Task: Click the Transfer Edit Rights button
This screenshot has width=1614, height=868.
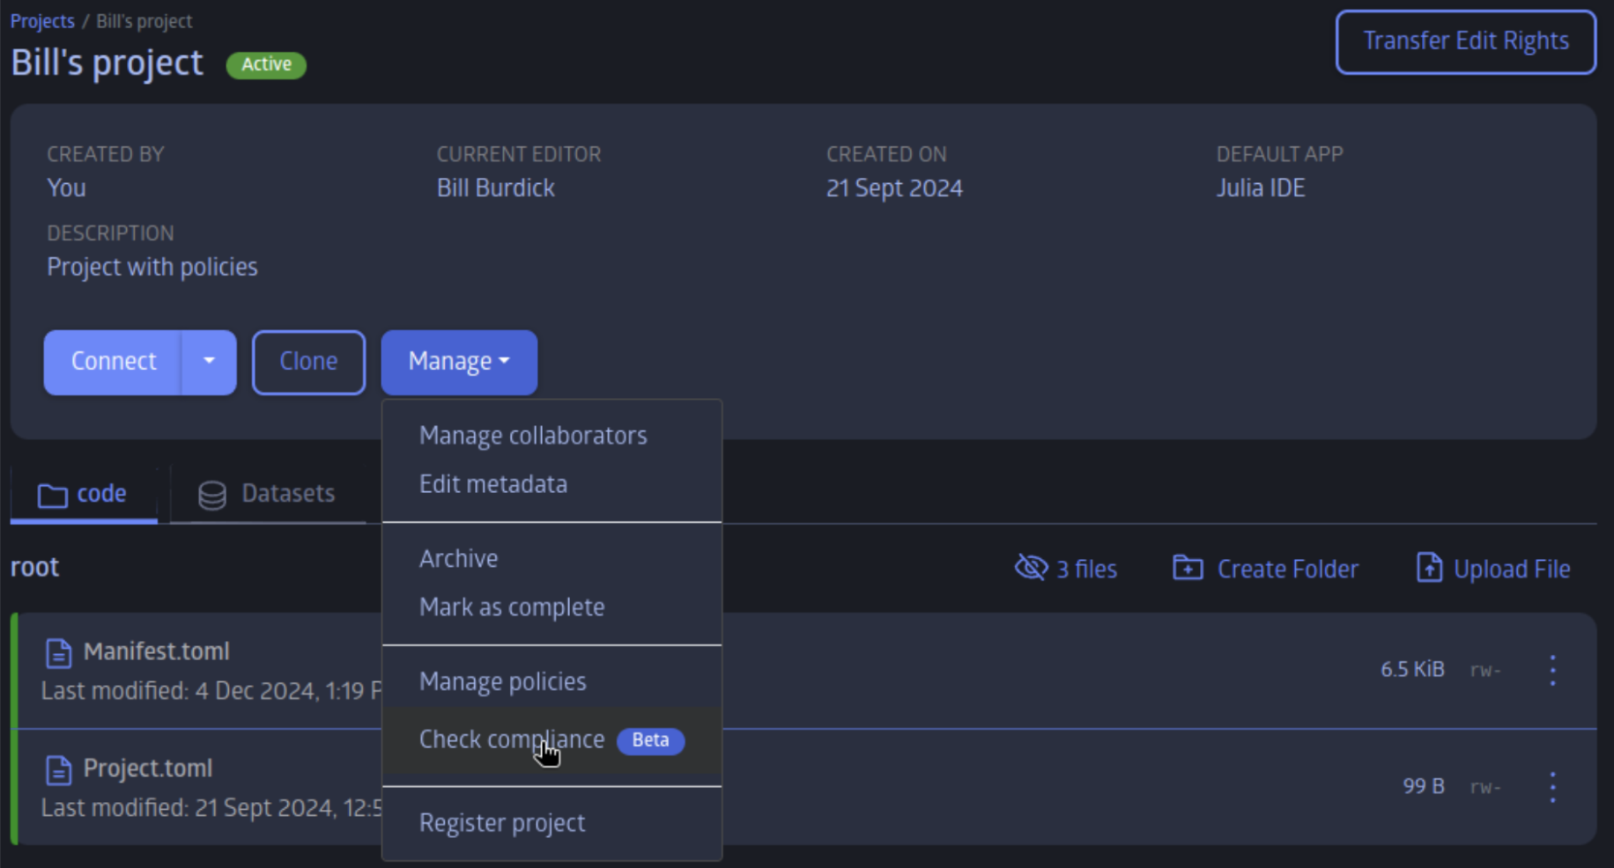Action: click(x=1465, y=41)
